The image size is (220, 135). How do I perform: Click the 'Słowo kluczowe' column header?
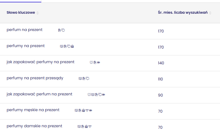[21, 13]
